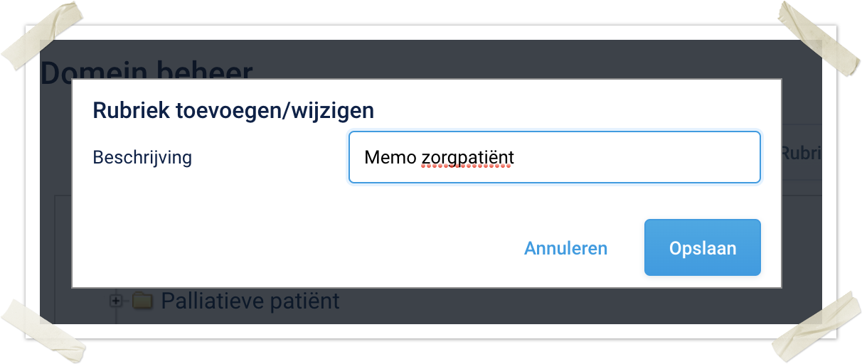
Task: Focus the Beschrijving text field
Action: 554,157
